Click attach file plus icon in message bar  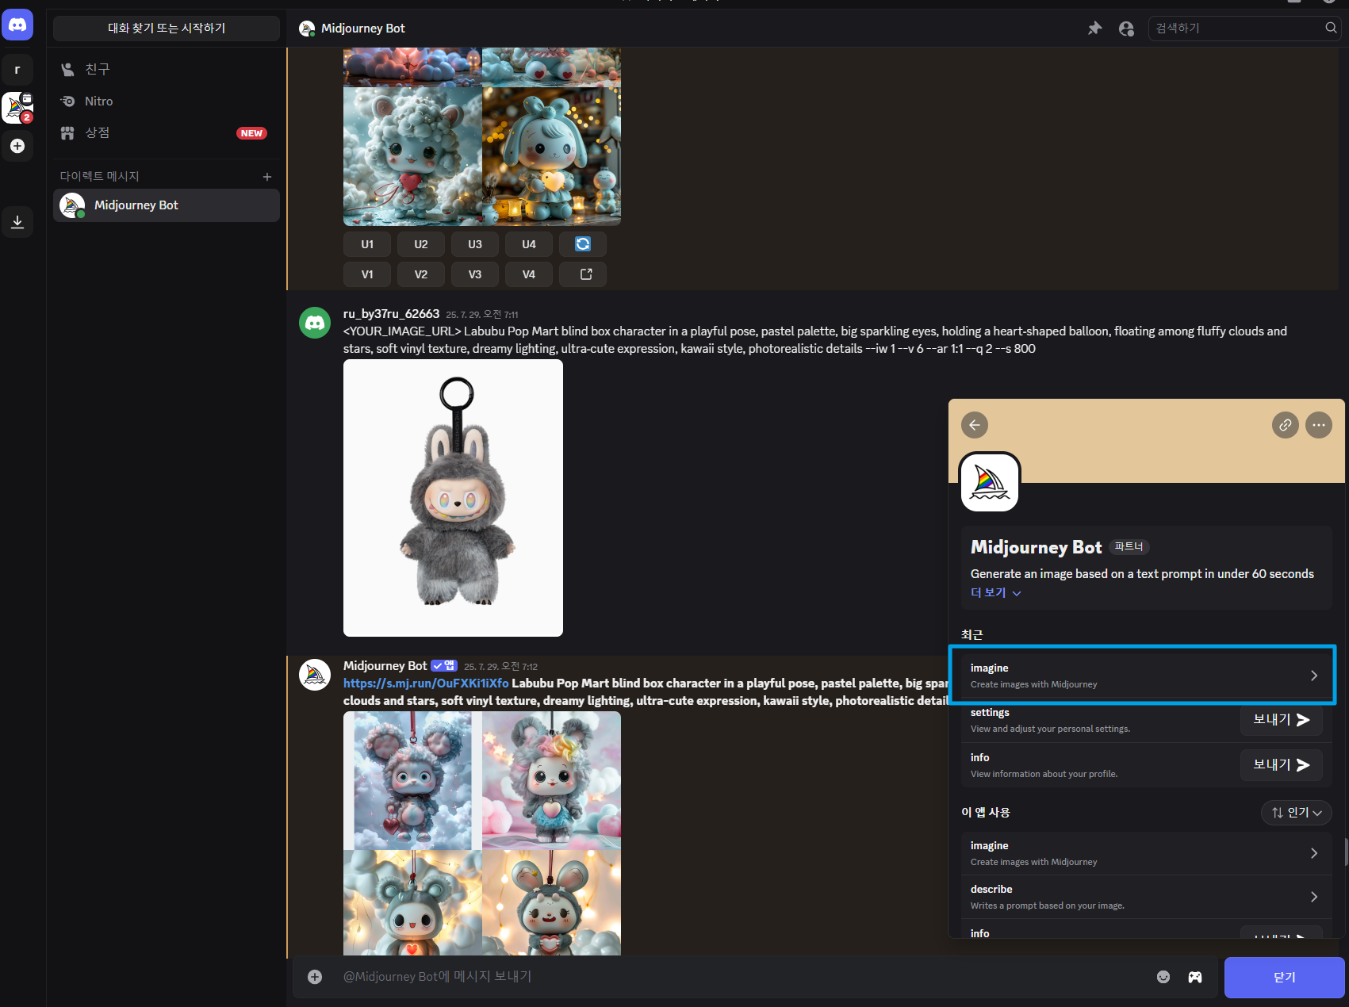pyautogui.click(x=315, y=977)
